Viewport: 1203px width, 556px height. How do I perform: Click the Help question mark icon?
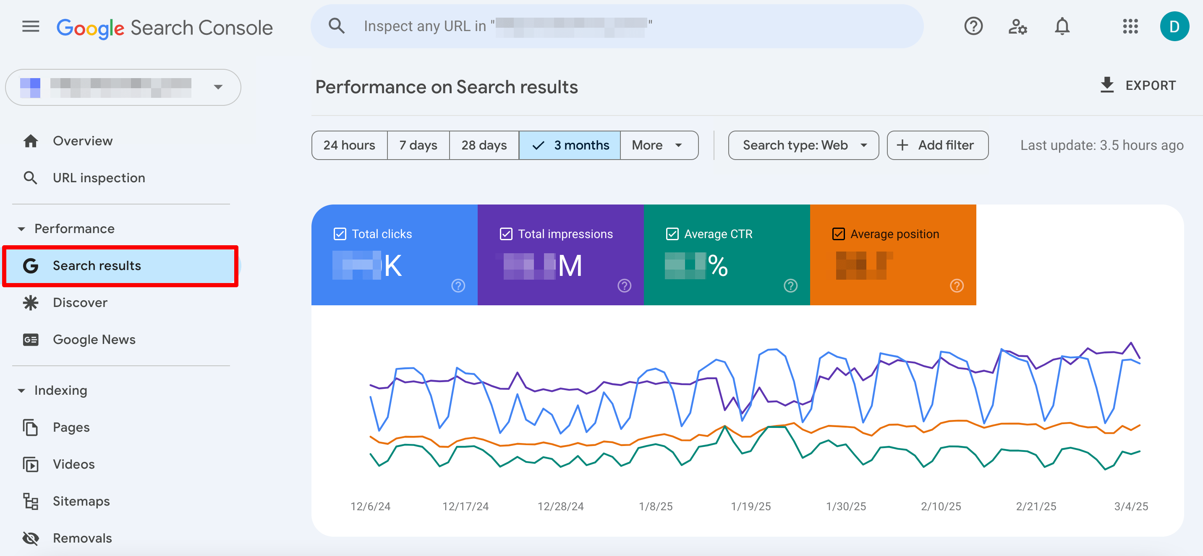(x=974, y=26)
